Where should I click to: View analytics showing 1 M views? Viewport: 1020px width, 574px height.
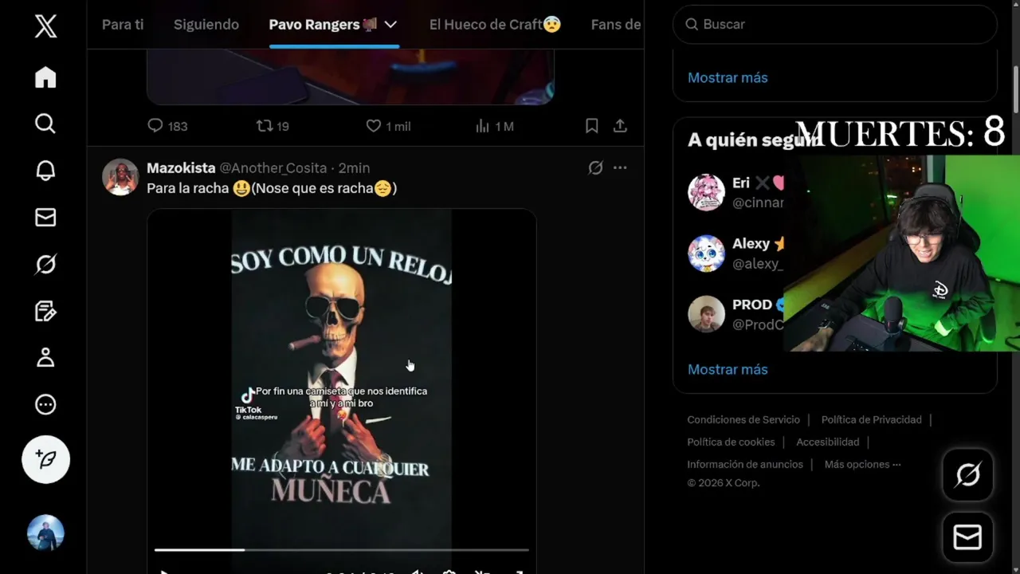click(x=494, y=126)
